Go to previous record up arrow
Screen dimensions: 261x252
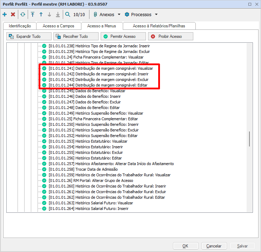[41, 14]
